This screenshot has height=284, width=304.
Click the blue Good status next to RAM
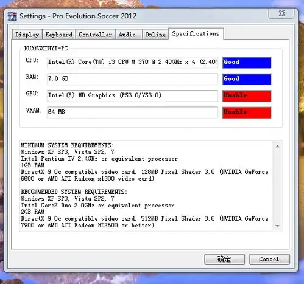point(247,79)
